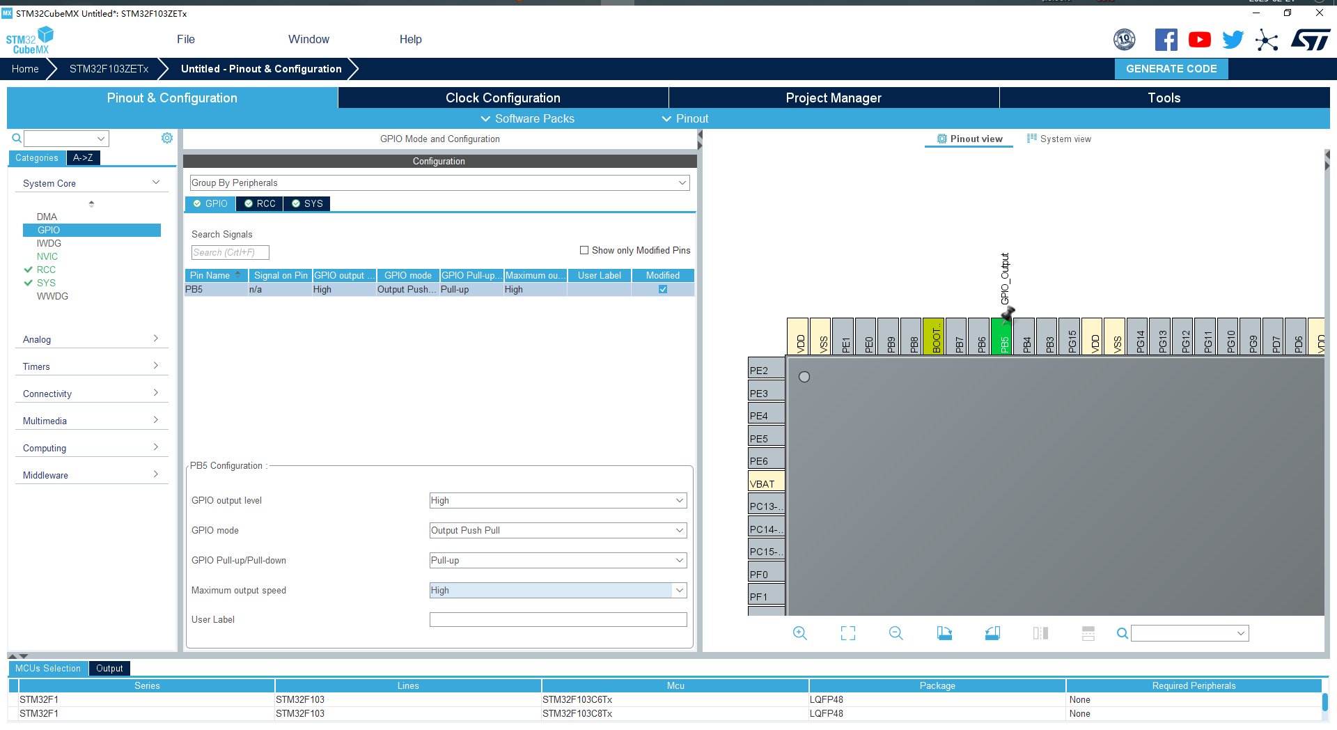
Task: Open the GPIO output level dropdown
Action: click(558, 500)
